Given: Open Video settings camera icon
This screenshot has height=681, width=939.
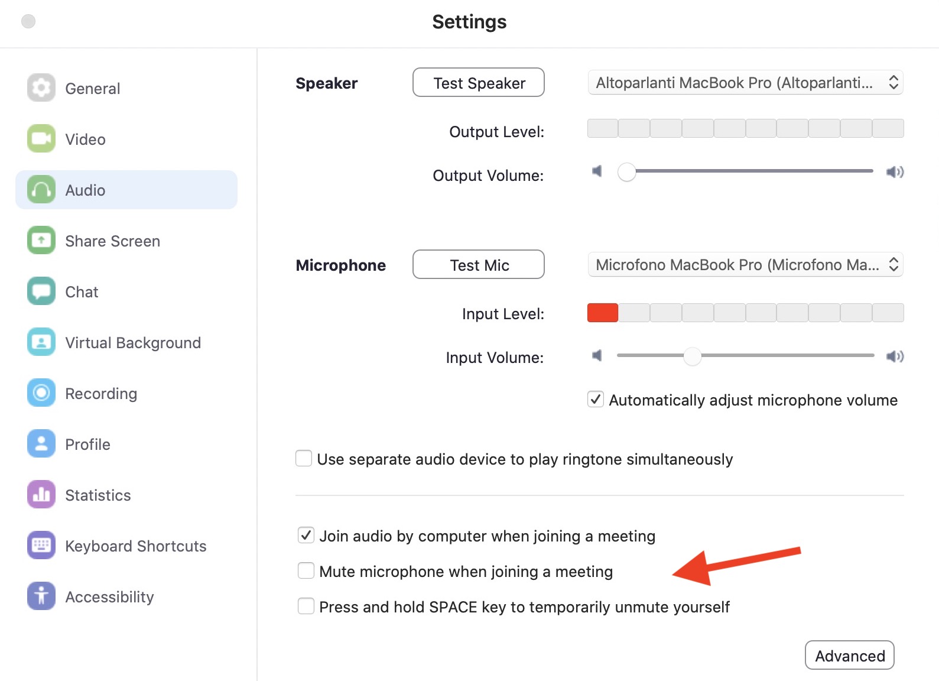Looking at the screenshot, I should (41, 139).
